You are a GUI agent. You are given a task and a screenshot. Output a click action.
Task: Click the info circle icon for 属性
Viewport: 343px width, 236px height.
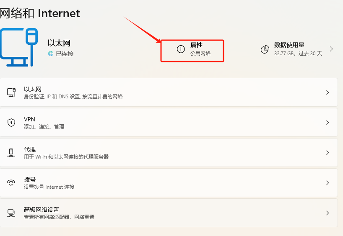point(181,49)
